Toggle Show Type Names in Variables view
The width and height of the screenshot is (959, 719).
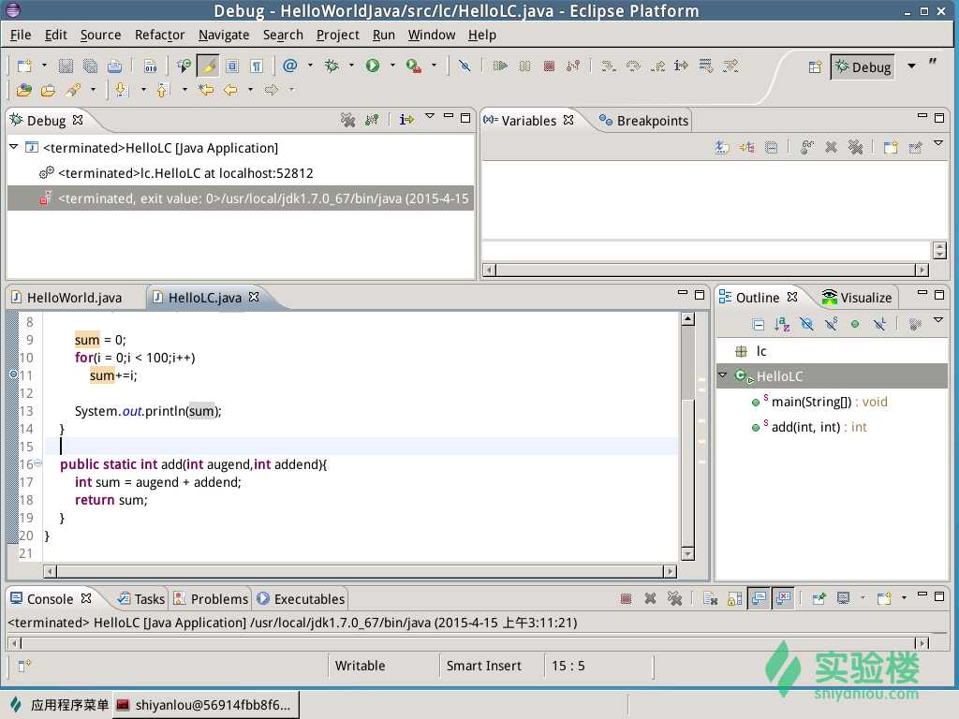[722, 147]
